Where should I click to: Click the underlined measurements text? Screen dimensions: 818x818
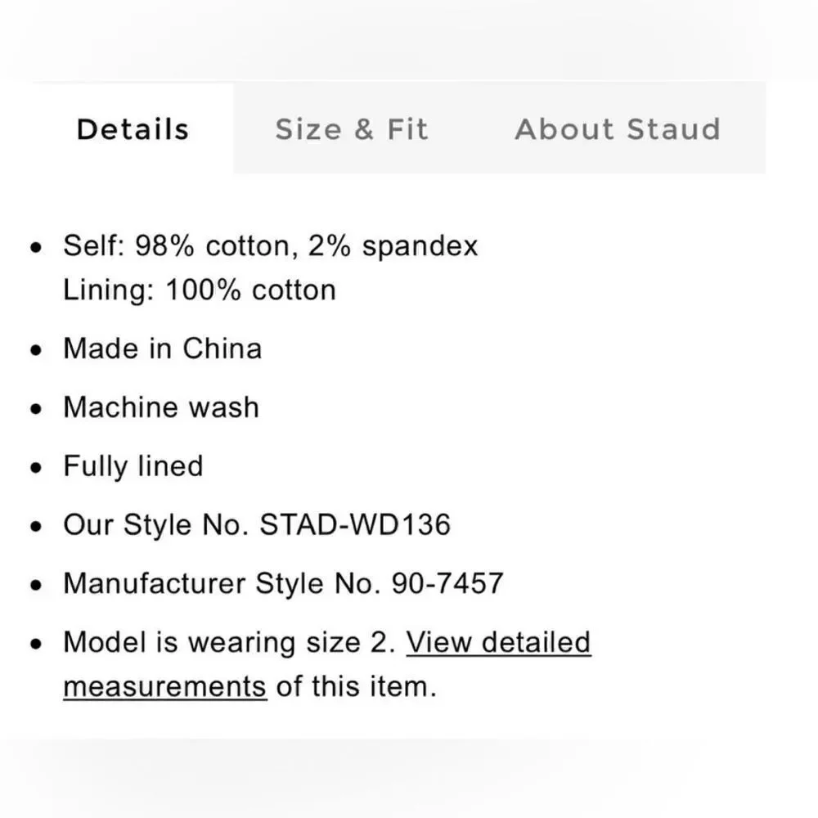(163, 686)
